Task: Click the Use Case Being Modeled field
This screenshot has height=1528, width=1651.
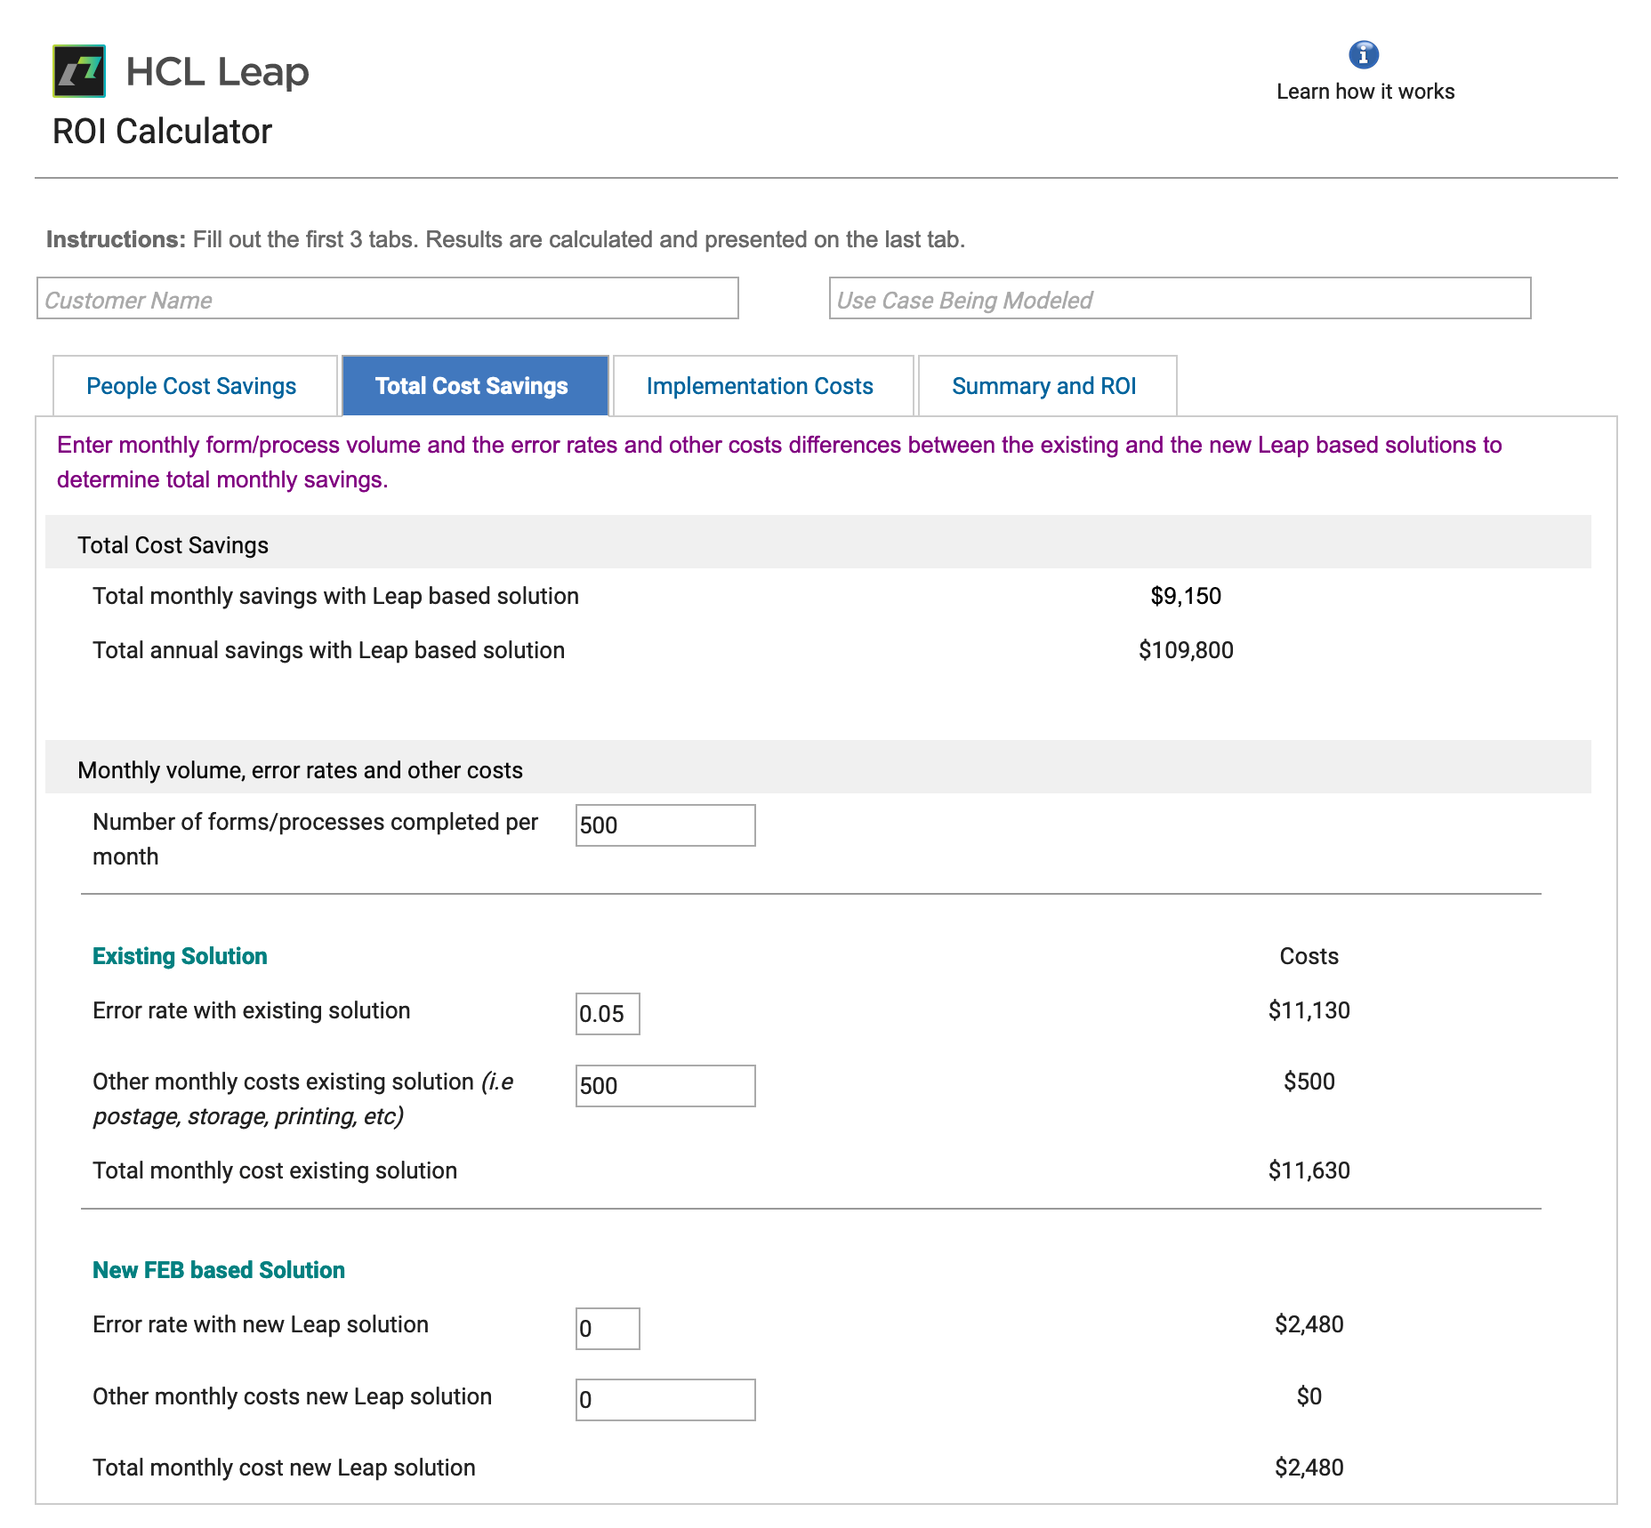Action: tap(1180, 299)
